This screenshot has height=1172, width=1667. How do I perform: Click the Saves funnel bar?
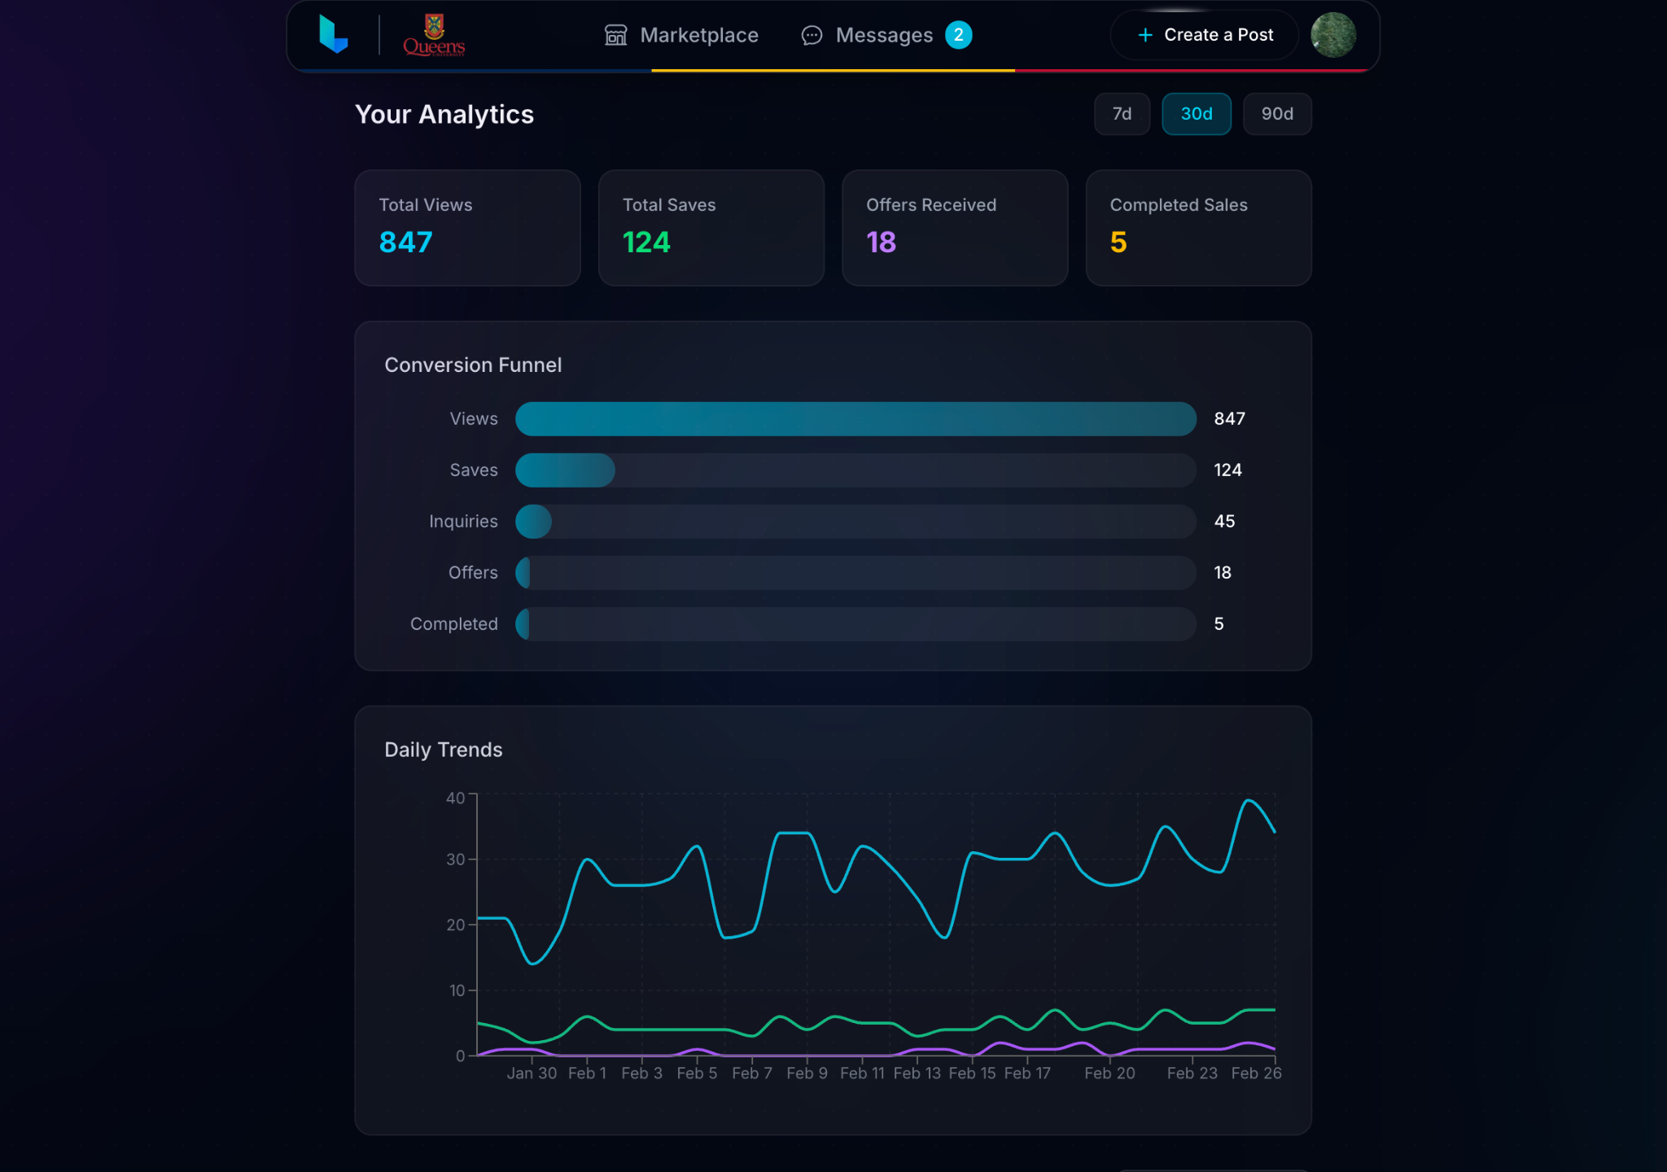565,470
